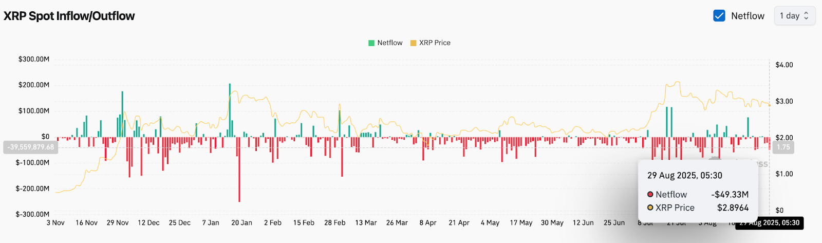Screen dimensions: 822x243
Task: Click the $2.8964 price value in tooltip
Action: click(x=733, y=208)
